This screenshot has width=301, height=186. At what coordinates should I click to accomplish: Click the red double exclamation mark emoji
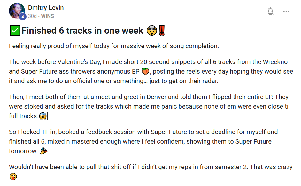(x=162, y=31)
